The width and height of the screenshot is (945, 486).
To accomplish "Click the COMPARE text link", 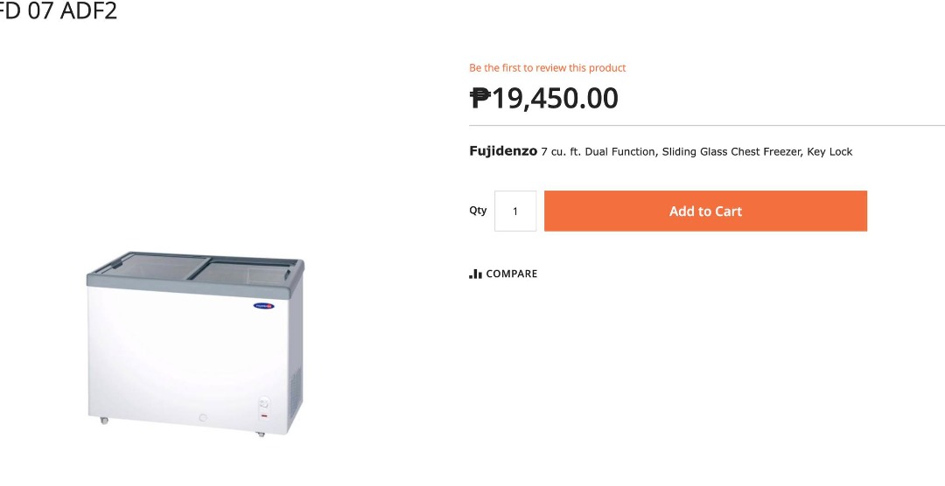I will pyautogui.click(x=512, y=274).
